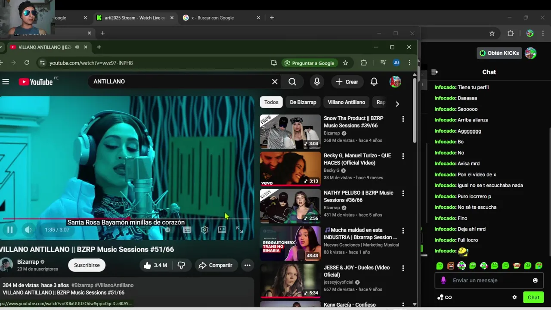Open the JU Chrome profile button
The width and height of the screenshot is (551, 310).
coord(396,63)
